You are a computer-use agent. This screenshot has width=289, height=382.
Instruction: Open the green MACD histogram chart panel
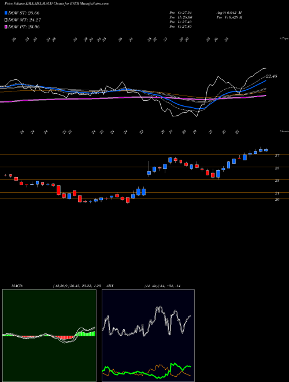tap(49, 336)
